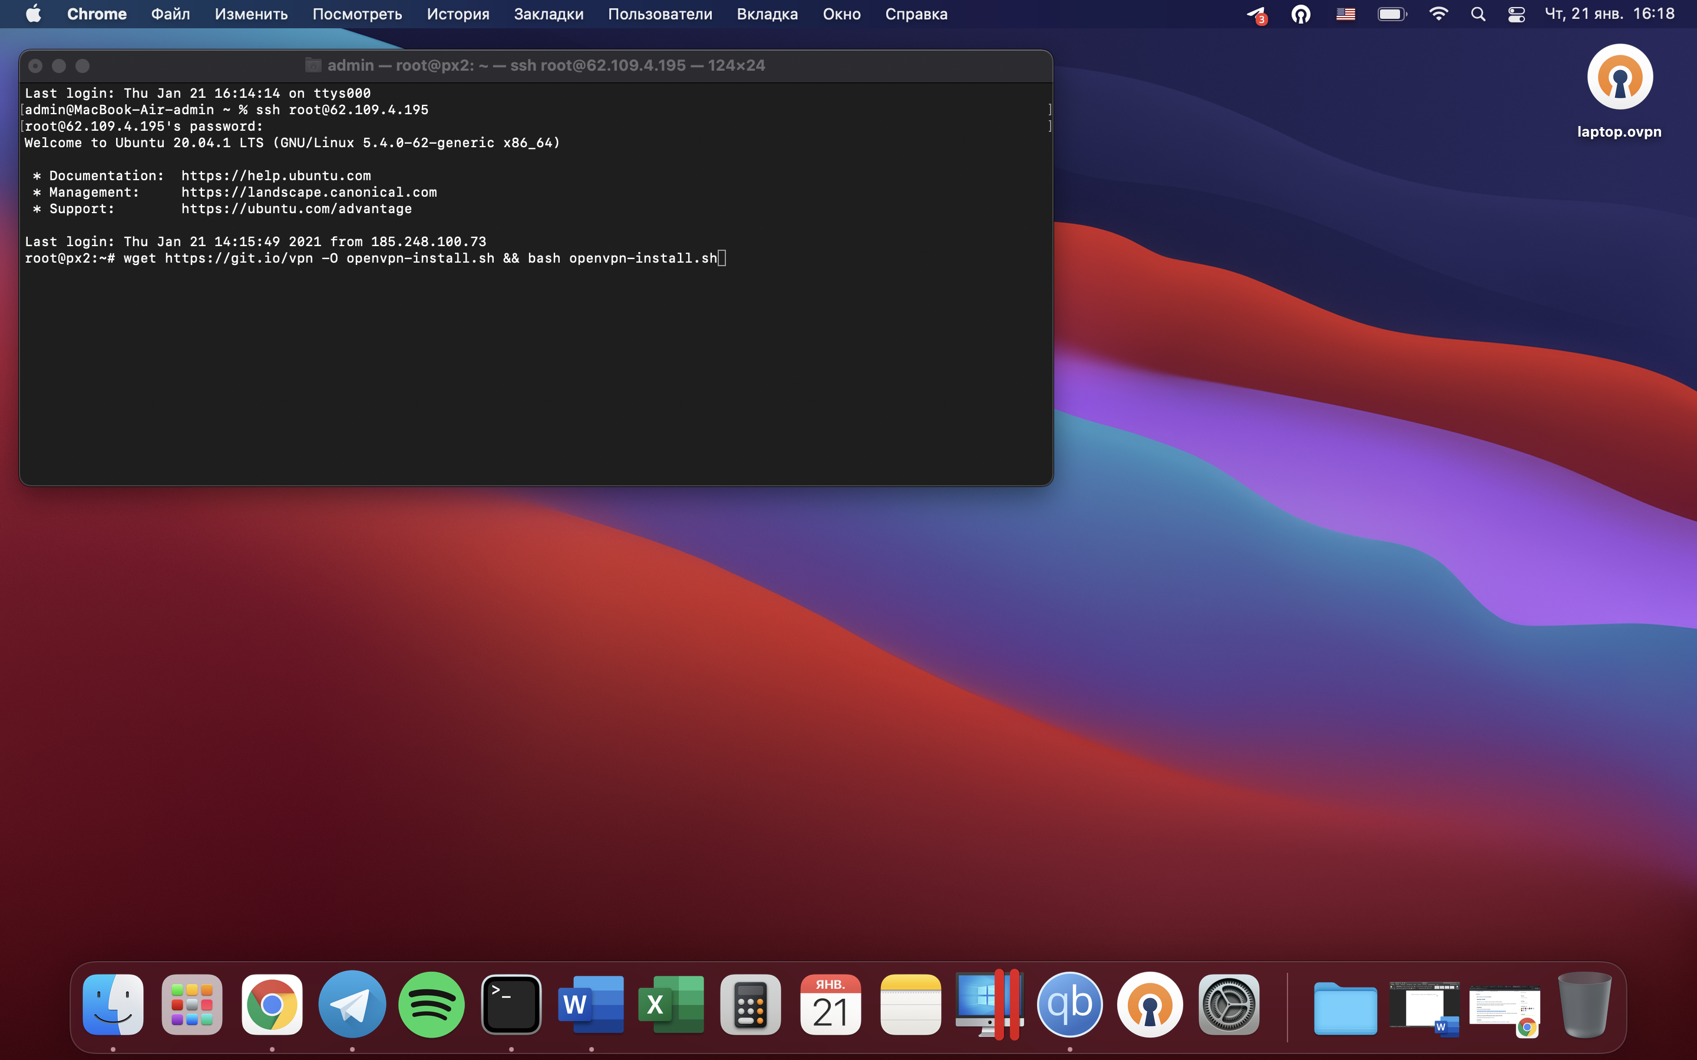Open qBittorrent from the dock

point(1069,1005)
